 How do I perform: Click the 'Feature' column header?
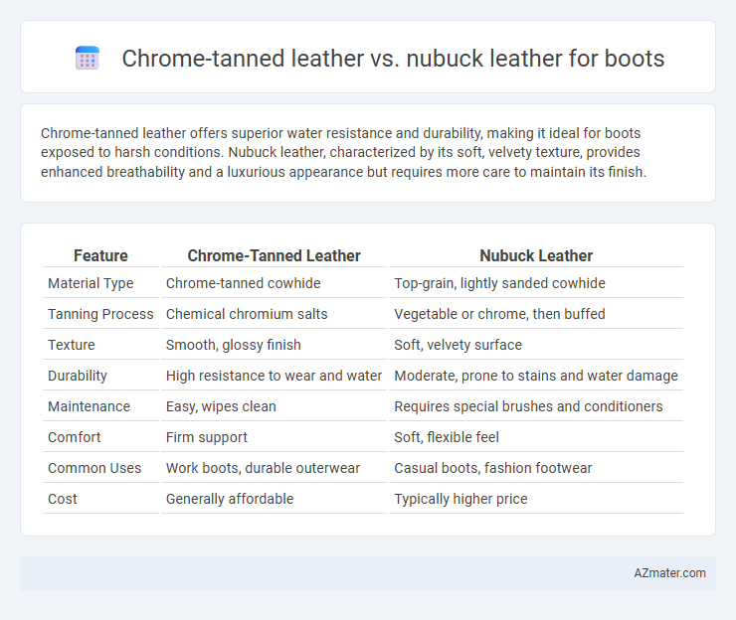[100, 255]
